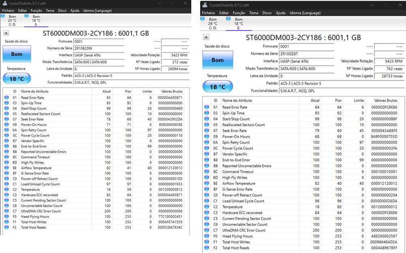Screen dimensions: 406x253
Task: Select Vendor Specific row in left window
Action: [94, 141]
